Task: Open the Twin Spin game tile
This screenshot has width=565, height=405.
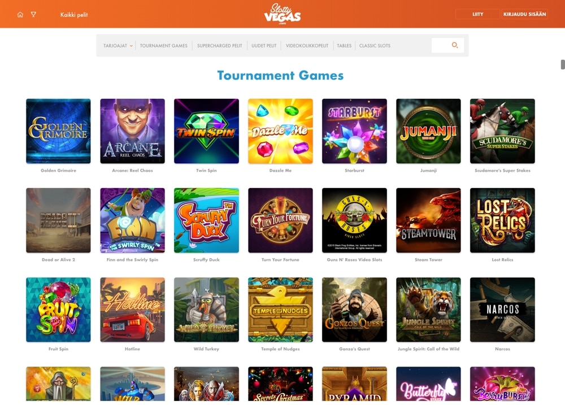Action: pyautogui.click(x=206, y=131)
